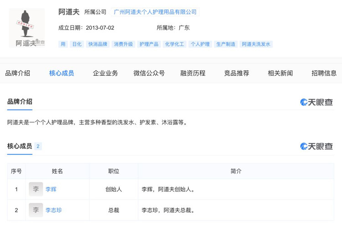Click the brand description paragraph about 洗发水
The height and width of the screenshot is (227, 342).
[x=98, y=122]
